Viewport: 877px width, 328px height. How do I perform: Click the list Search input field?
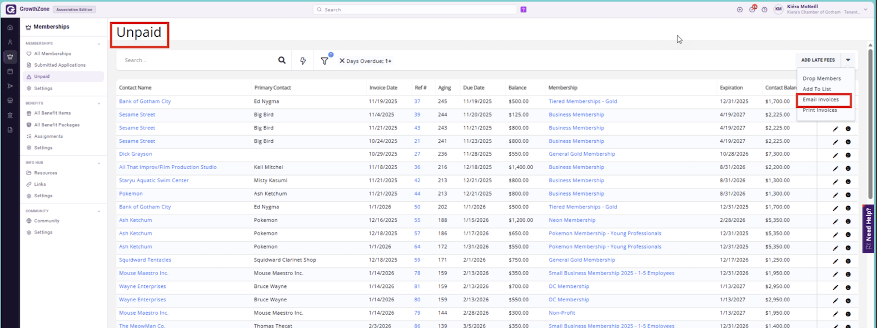198,60
